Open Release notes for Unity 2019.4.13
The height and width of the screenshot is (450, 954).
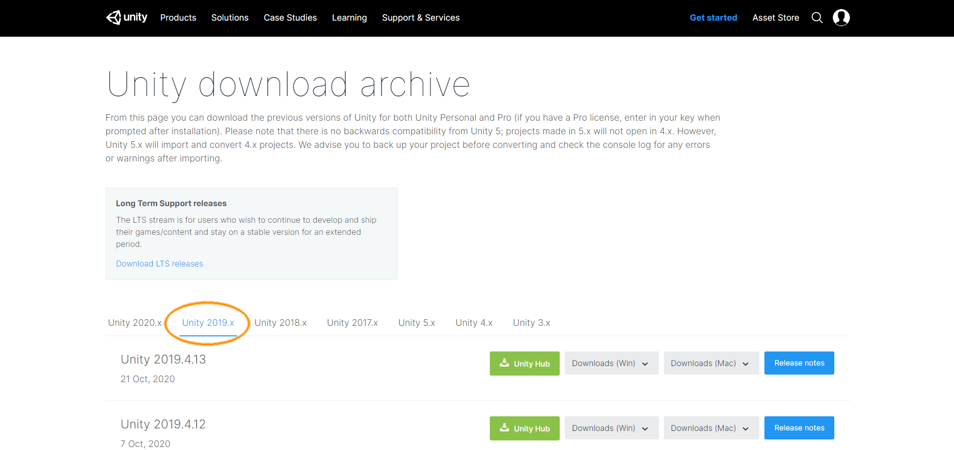(799, 363)
